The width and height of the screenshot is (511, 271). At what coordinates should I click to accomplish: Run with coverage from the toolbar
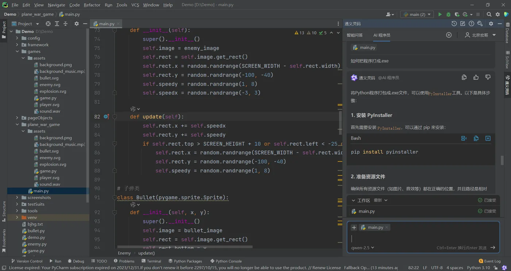click(x=457, y=15)
